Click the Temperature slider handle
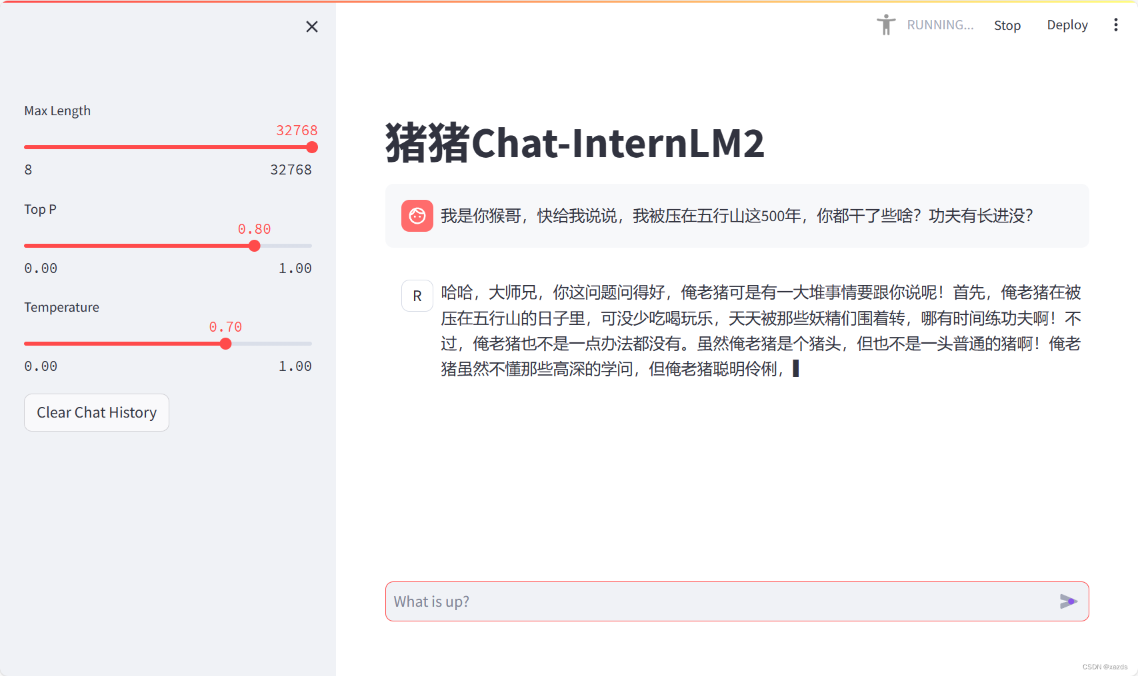 click(x=225, y=344)
